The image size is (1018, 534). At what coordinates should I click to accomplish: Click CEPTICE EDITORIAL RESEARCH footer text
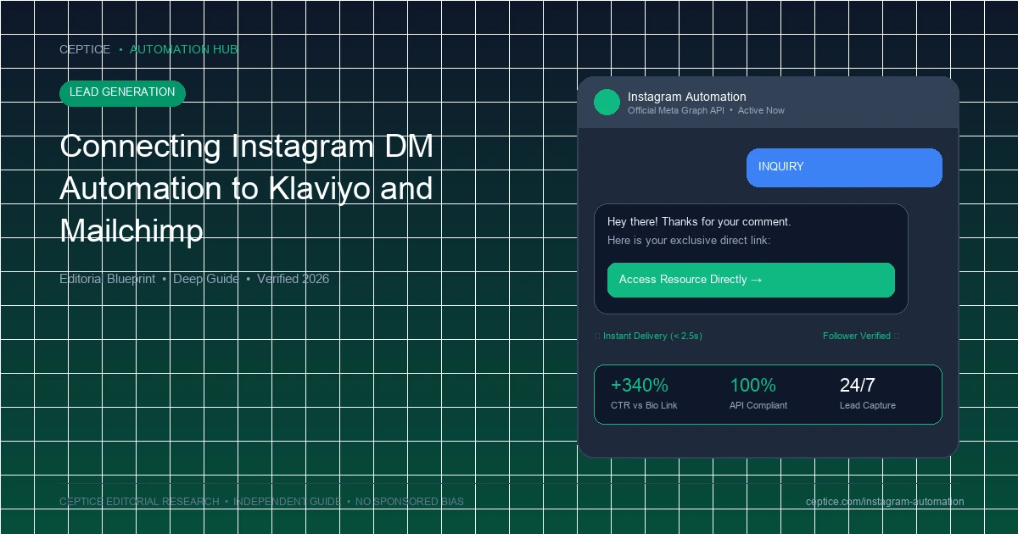[x=139, y=502]
